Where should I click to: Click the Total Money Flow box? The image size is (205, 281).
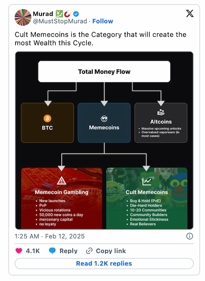coord(104,72)
